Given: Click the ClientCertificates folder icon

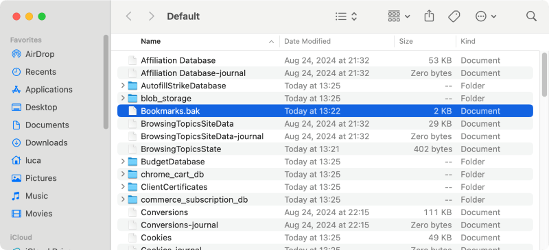Looking at the screenshot, I should click(x=132, y=187).
